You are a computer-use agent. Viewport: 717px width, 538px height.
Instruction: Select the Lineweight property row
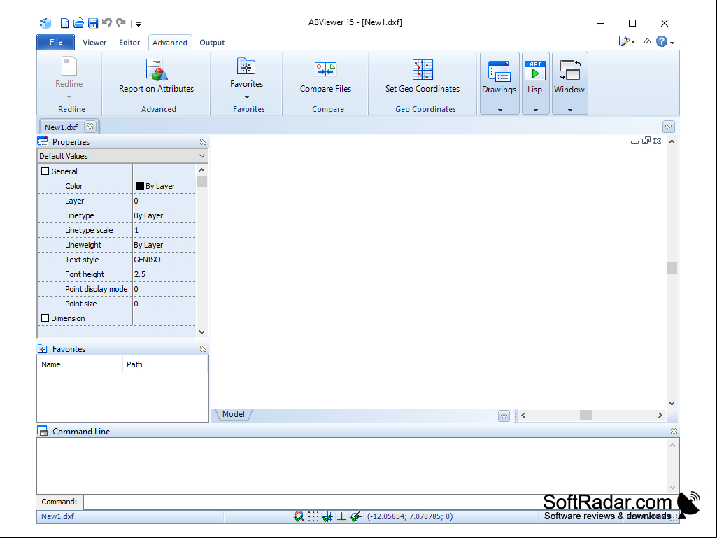[117, 245]
